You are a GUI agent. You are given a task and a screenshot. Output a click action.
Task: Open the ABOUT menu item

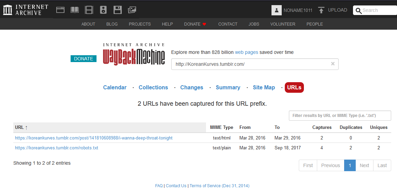click(88, 24)
